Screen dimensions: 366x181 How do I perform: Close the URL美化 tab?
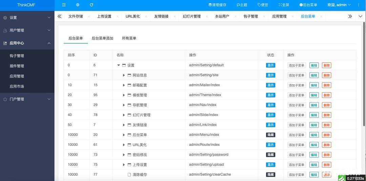146,16
